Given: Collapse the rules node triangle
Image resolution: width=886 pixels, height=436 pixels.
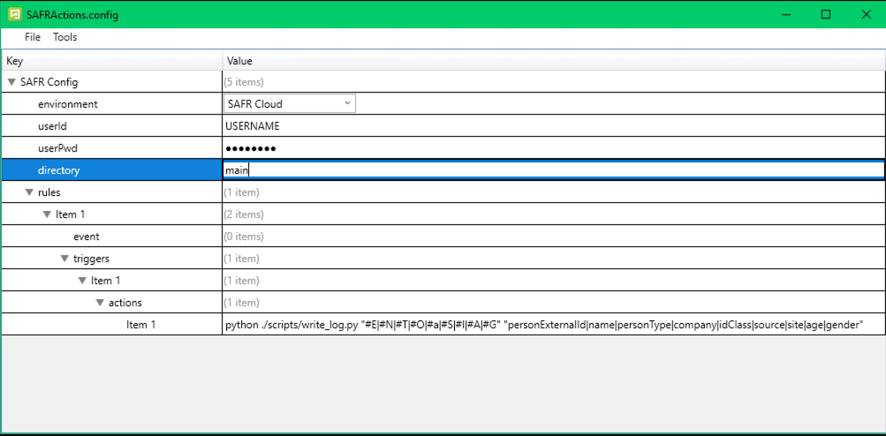Looking at the screenshot, I should 29,192.
